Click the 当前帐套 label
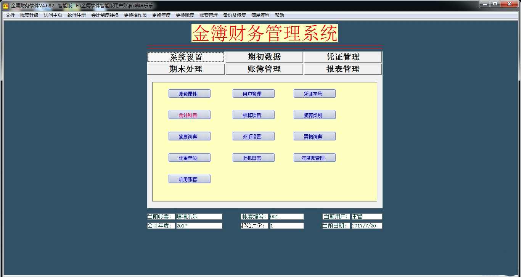The image size is (521, 277). (161, 216)
